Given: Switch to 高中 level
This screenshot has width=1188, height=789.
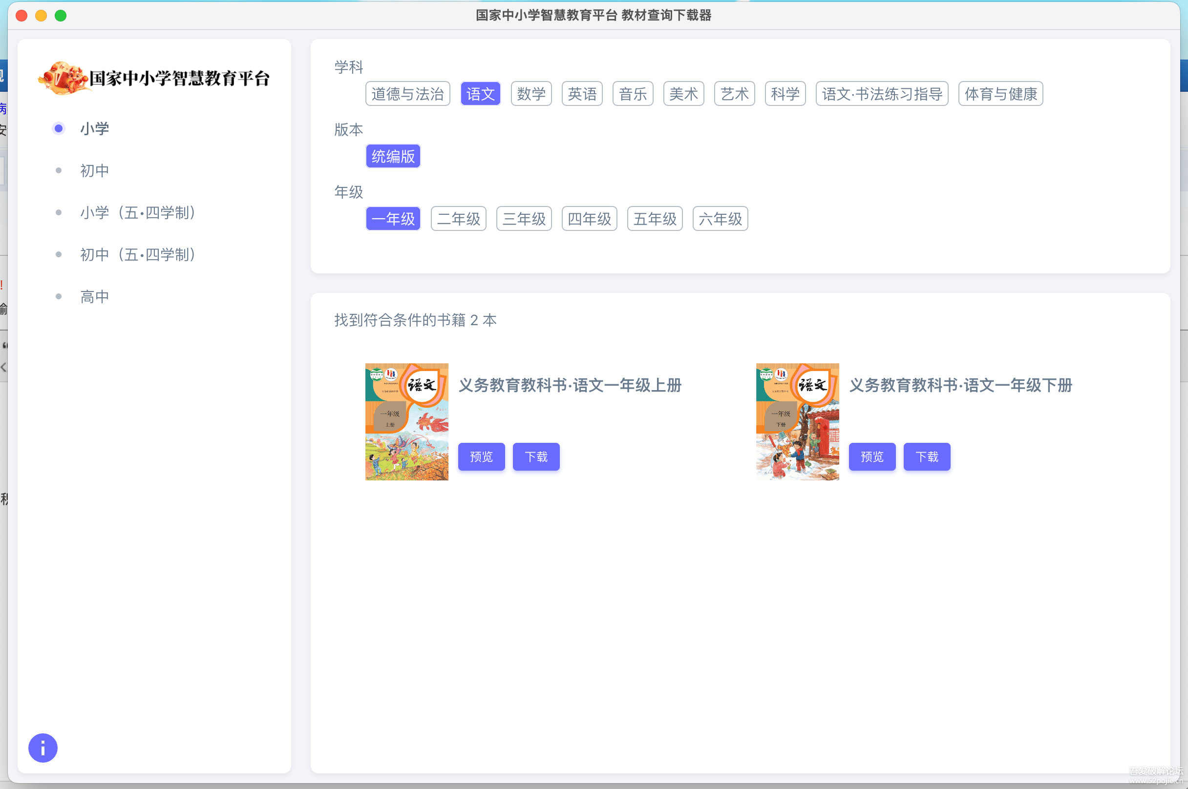Looking at the screenshot, I should [95, 296].
